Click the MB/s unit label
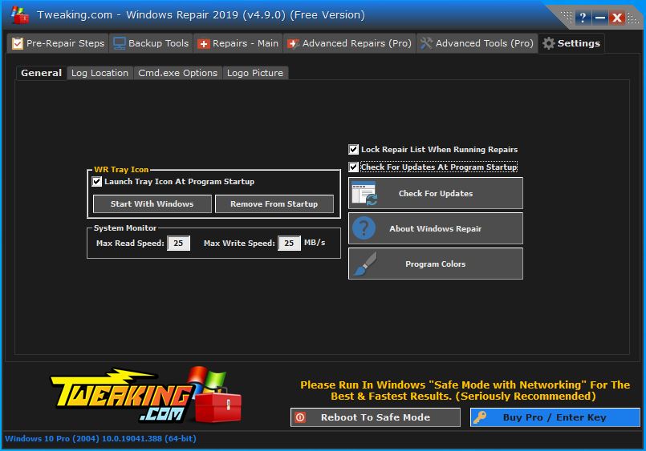The image size is (646, 451). (315, 243)
